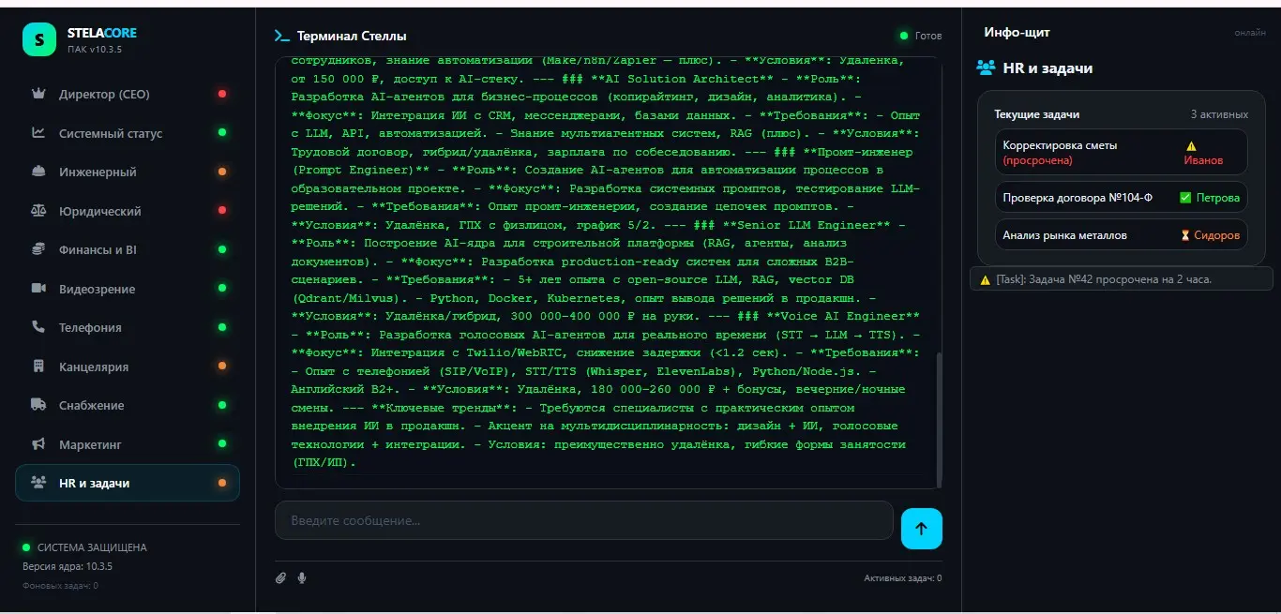Select the active HR и задачи item
The image size is (1281, 614).
pyautogui.click(x=128, y=483)
